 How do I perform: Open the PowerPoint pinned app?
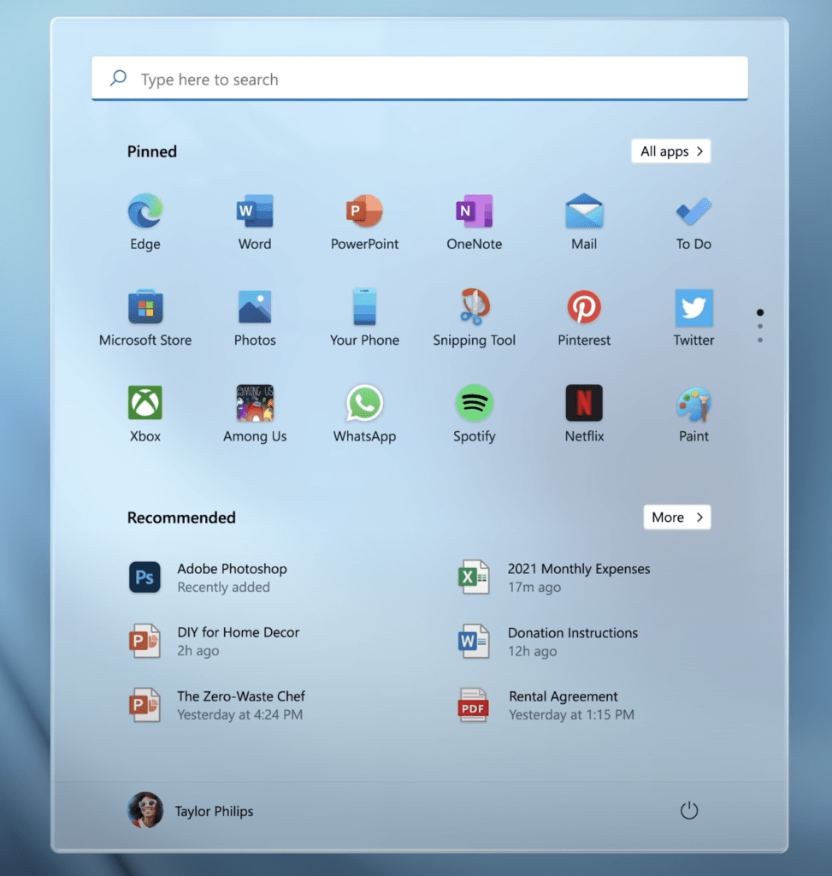click(364, 211)
